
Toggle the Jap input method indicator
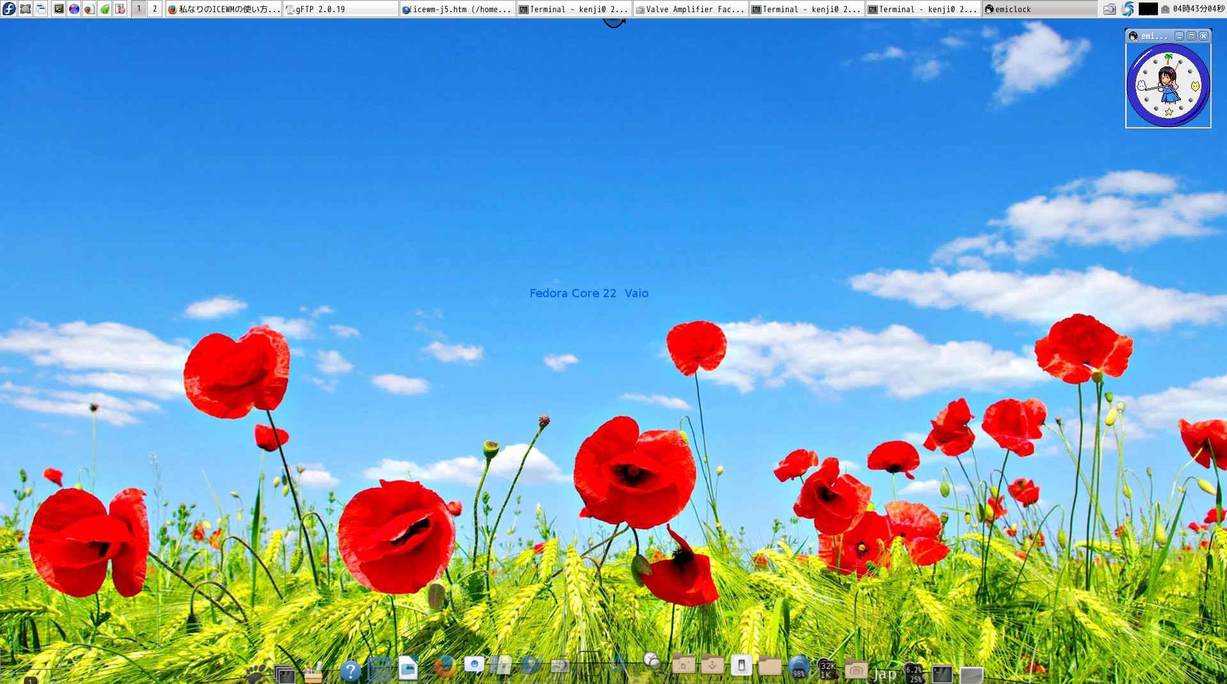885,674
